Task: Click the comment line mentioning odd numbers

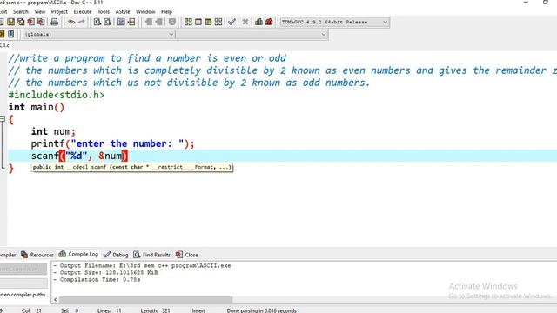Action: (x=189, y=83)
